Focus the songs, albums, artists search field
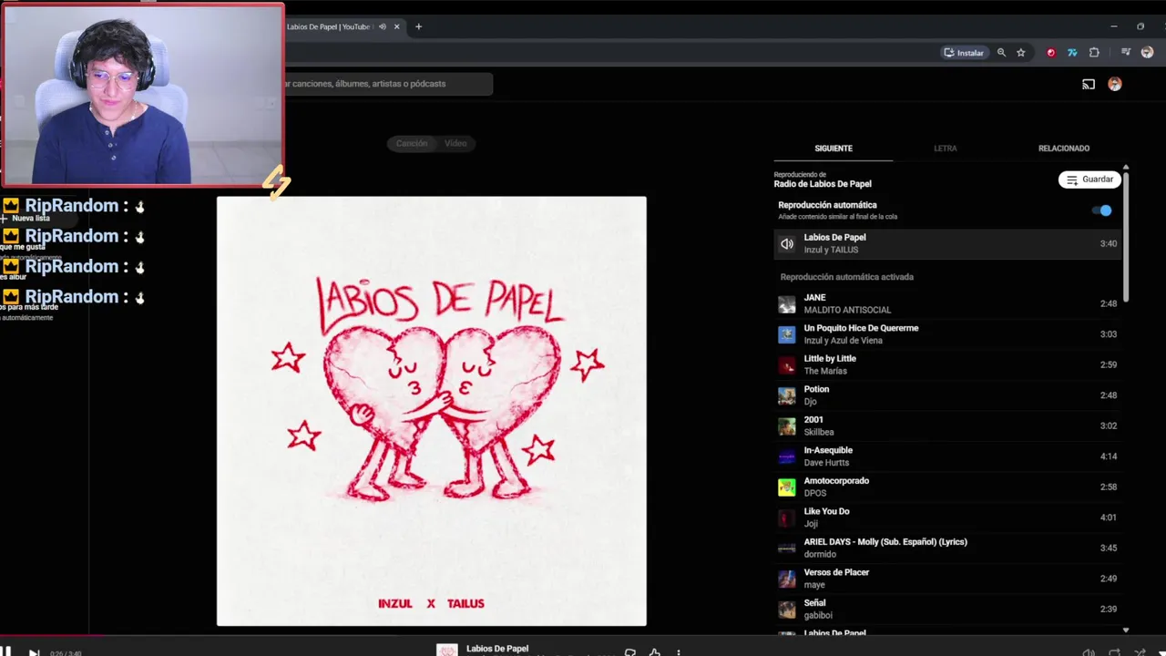This screenshot has width=1166, height=656. click(389, 84)
